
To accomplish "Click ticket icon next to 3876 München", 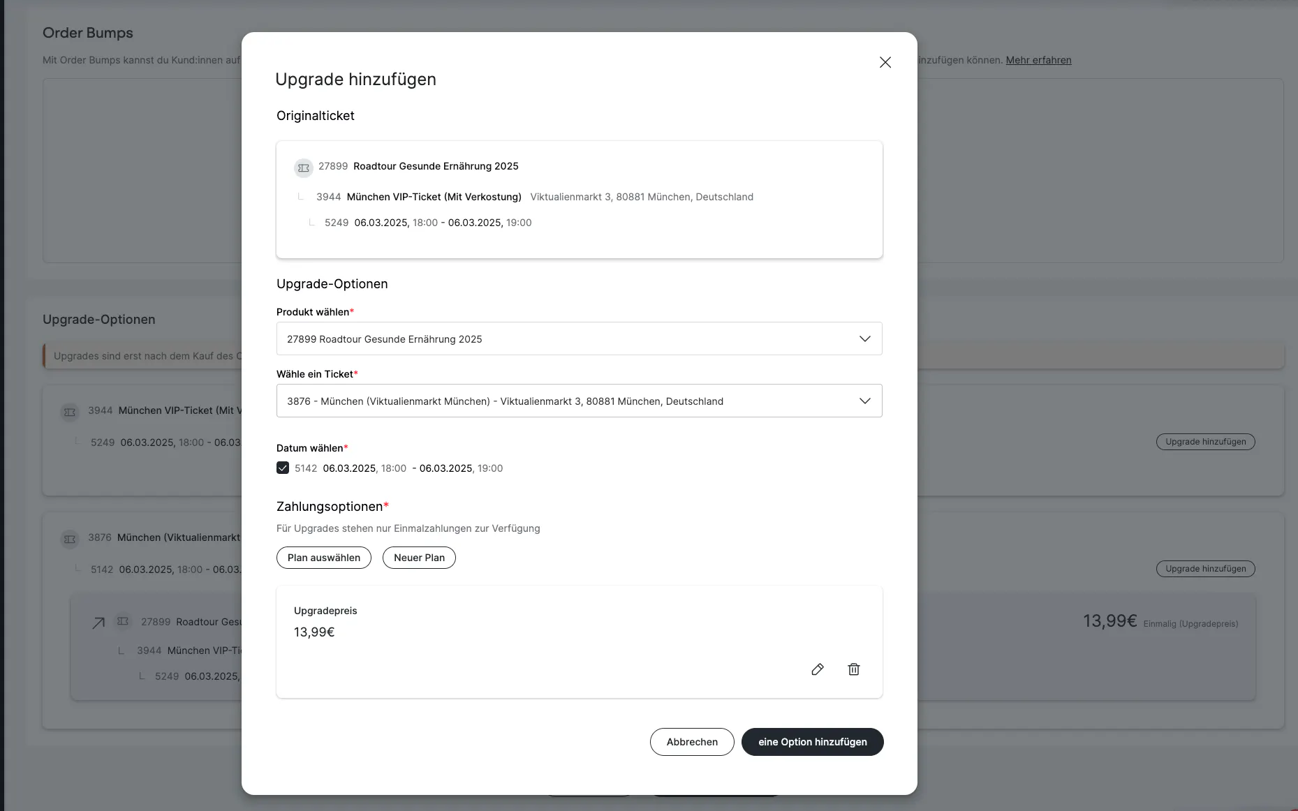I will [x=70, y=539].
